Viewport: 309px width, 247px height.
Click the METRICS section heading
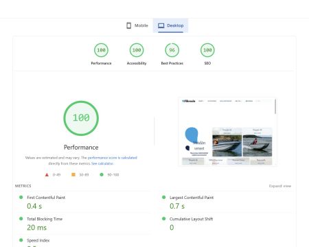23,186
